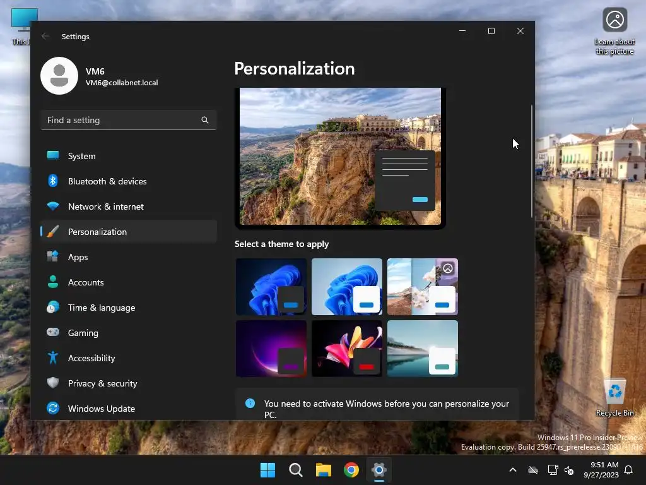The height and width of the screenshot is (485, 646).
Task: Open Learn about this picture desktop icon
Action: click(x=614, y=32)
